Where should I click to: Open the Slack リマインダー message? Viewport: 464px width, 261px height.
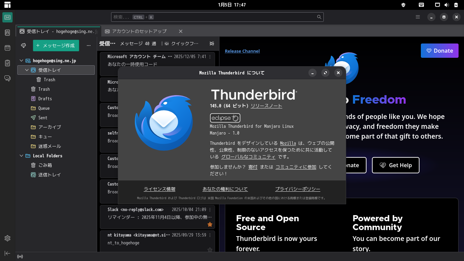tap(157, 217)
